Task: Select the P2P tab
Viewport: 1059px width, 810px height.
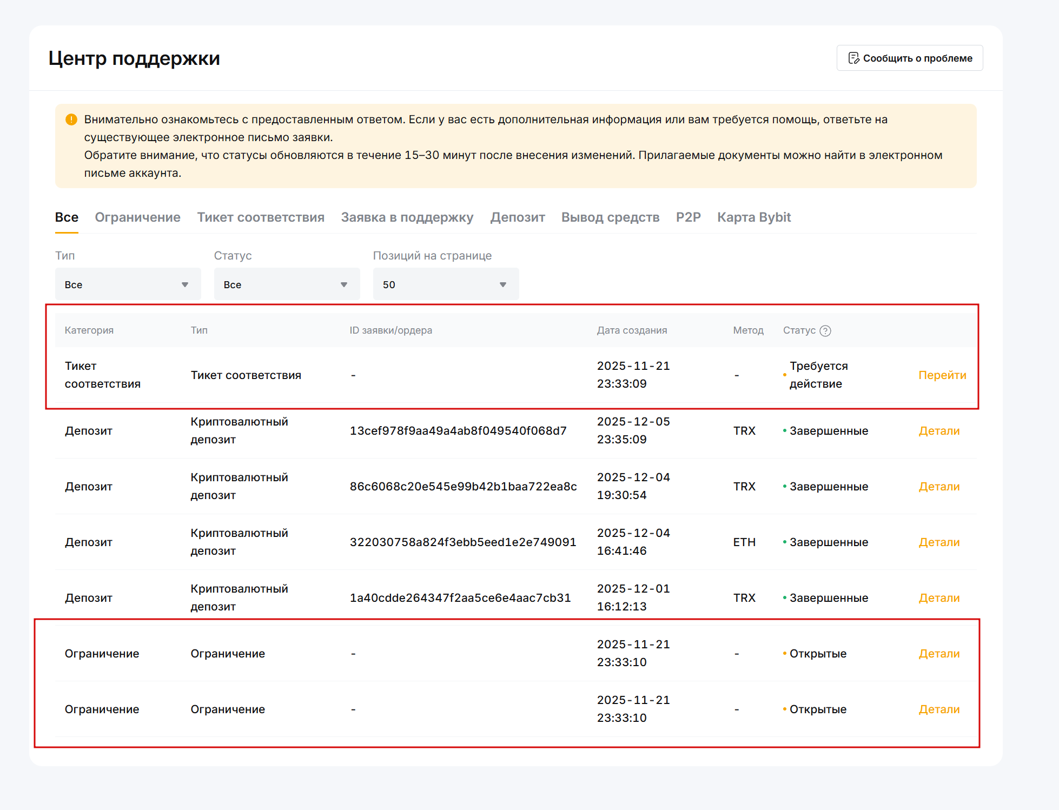Action: tap(688, 217)
